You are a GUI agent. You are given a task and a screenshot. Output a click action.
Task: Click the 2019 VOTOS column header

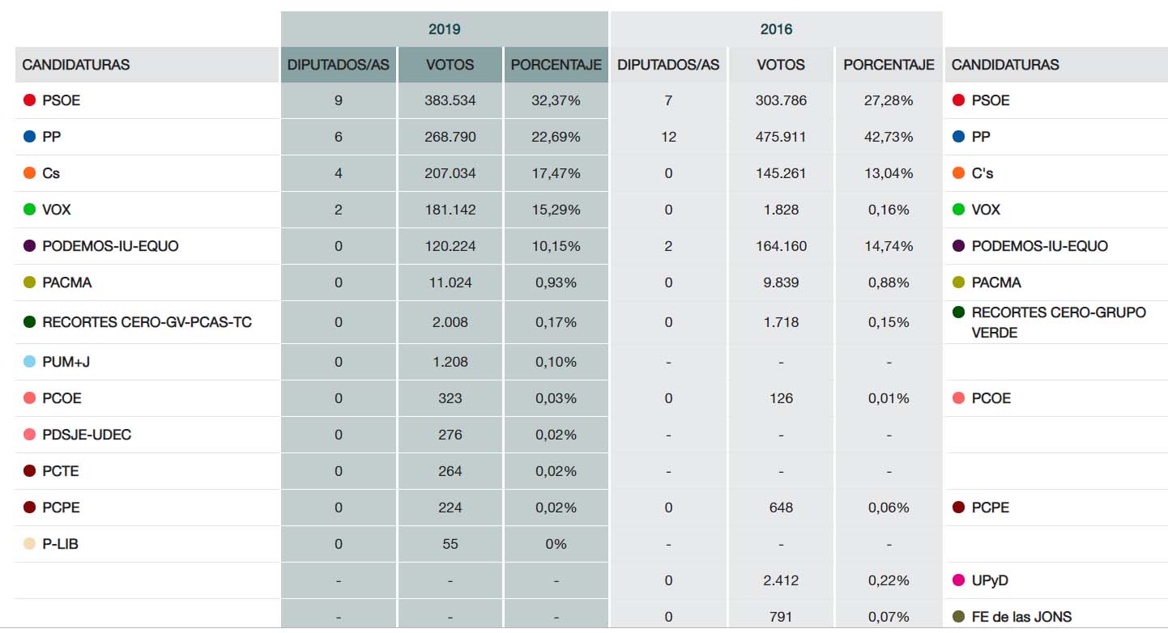(x=450, y=65)
